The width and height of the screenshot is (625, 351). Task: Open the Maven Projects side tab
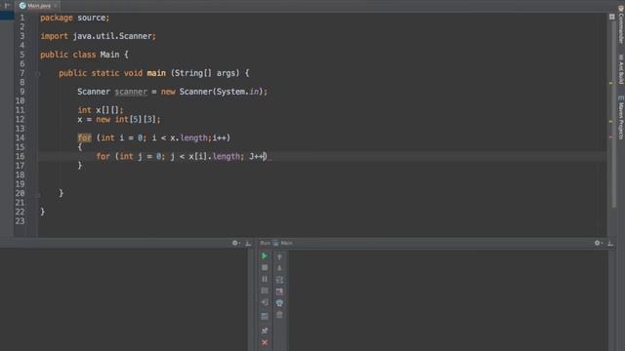[x=621, y=117]
